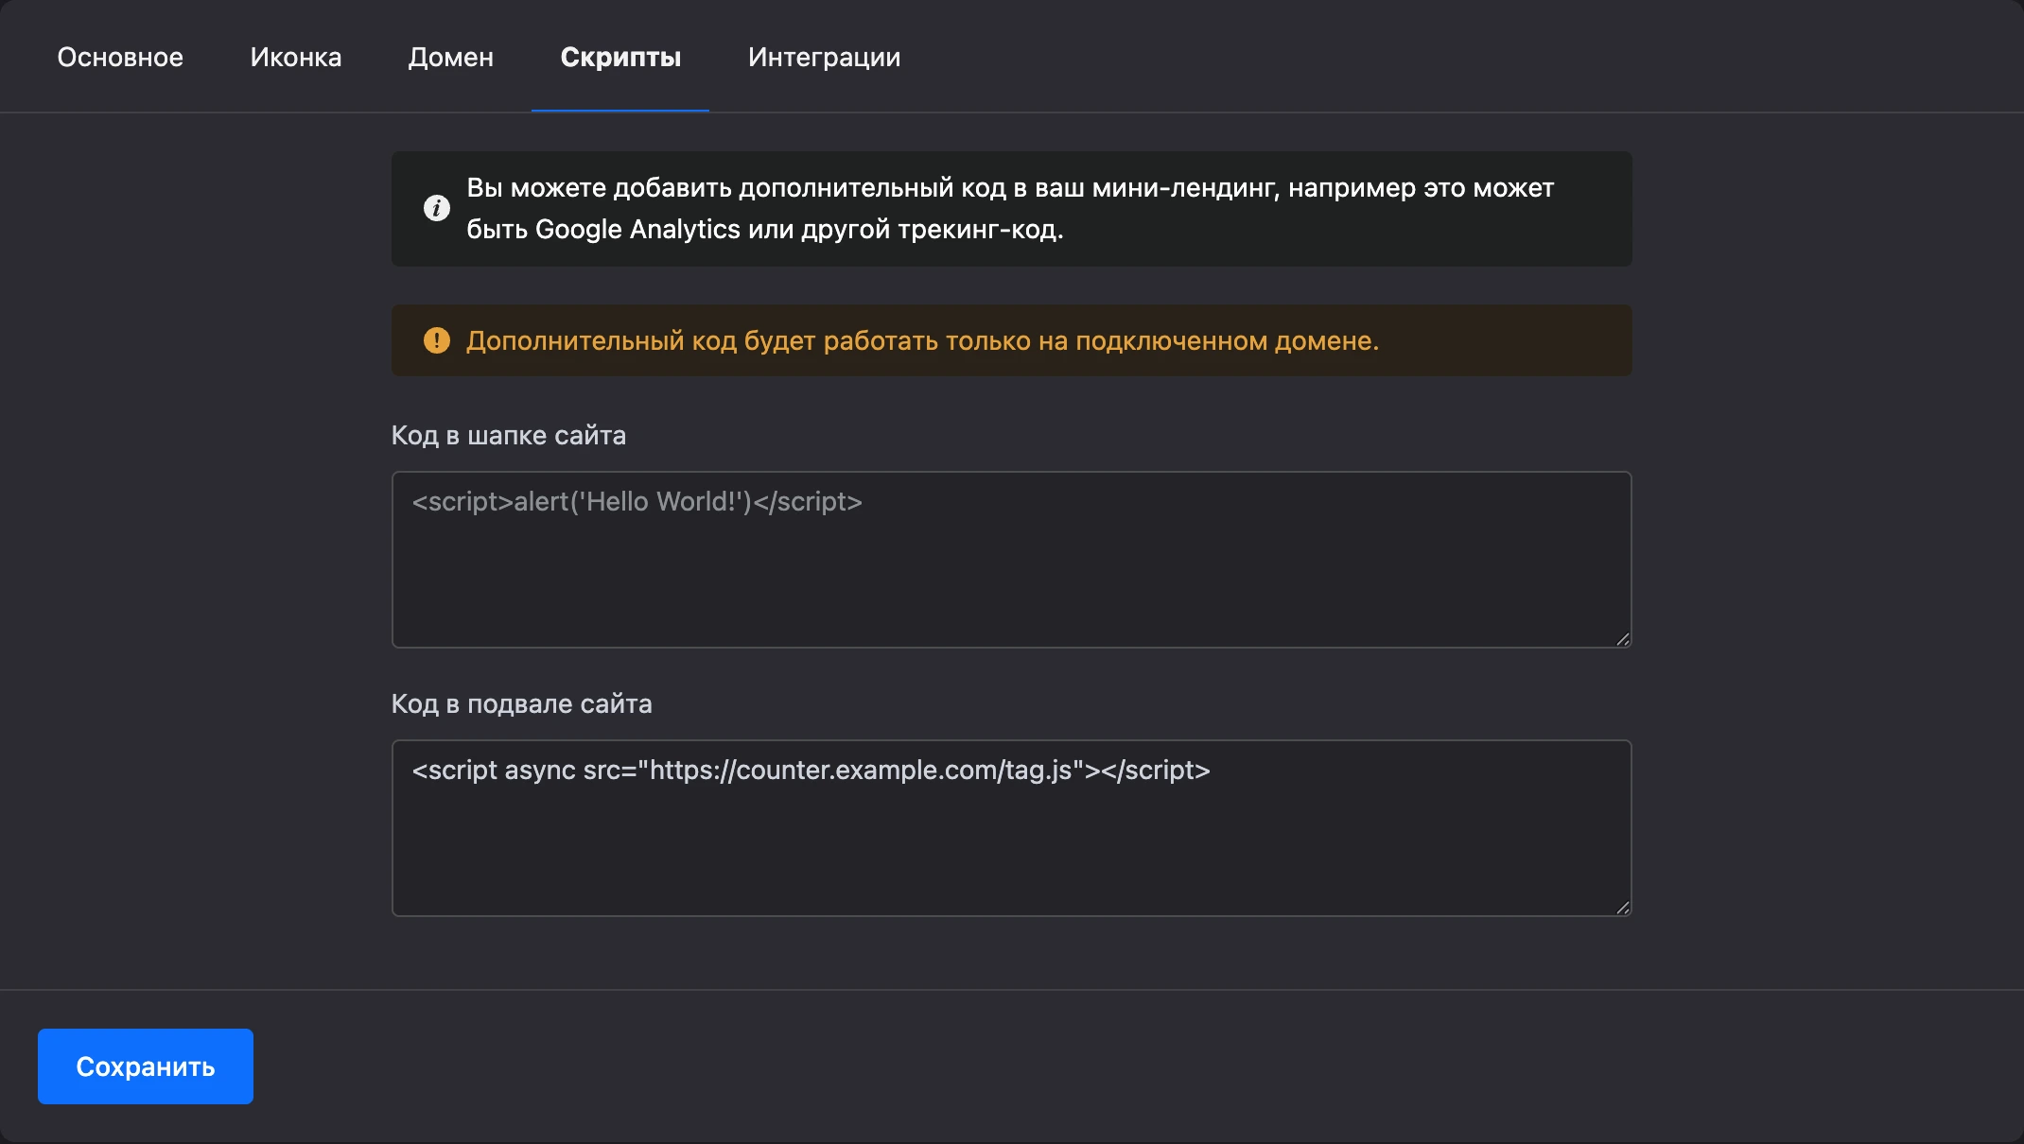Click the counter.example.com script text

[811, 771]
